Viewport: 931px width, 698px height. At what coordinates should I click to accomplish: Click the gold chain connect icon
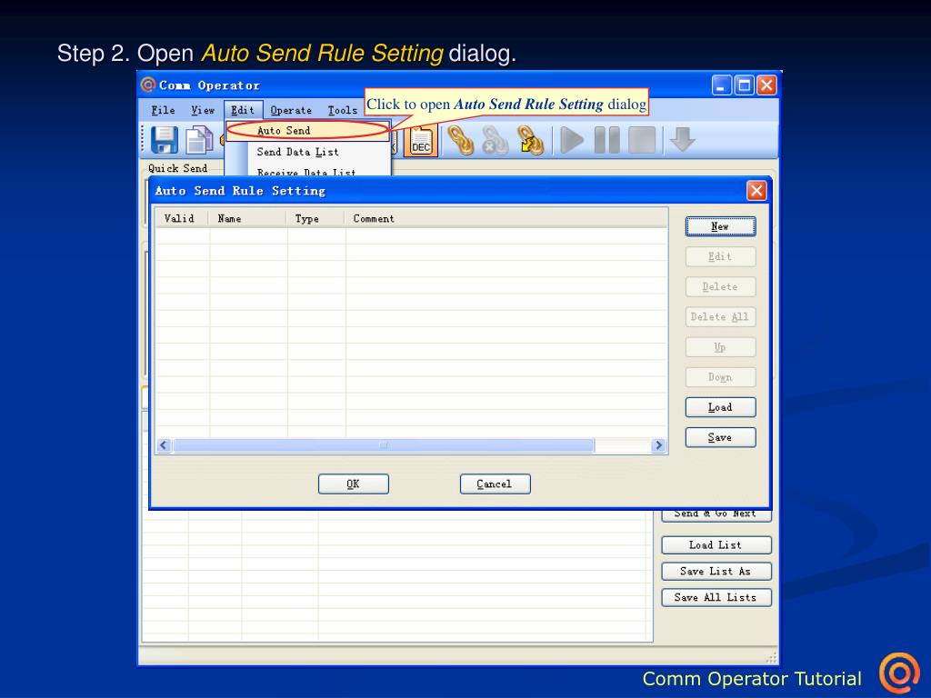pos(462,140)
